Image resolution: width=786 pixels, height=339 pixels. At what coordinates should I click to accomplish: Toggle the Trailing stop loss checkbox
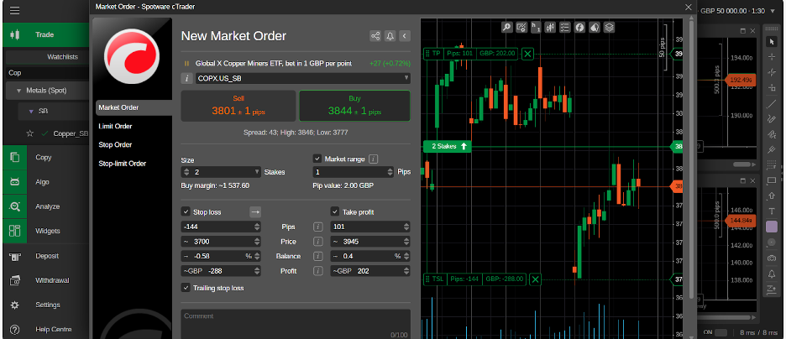point(185,288)
